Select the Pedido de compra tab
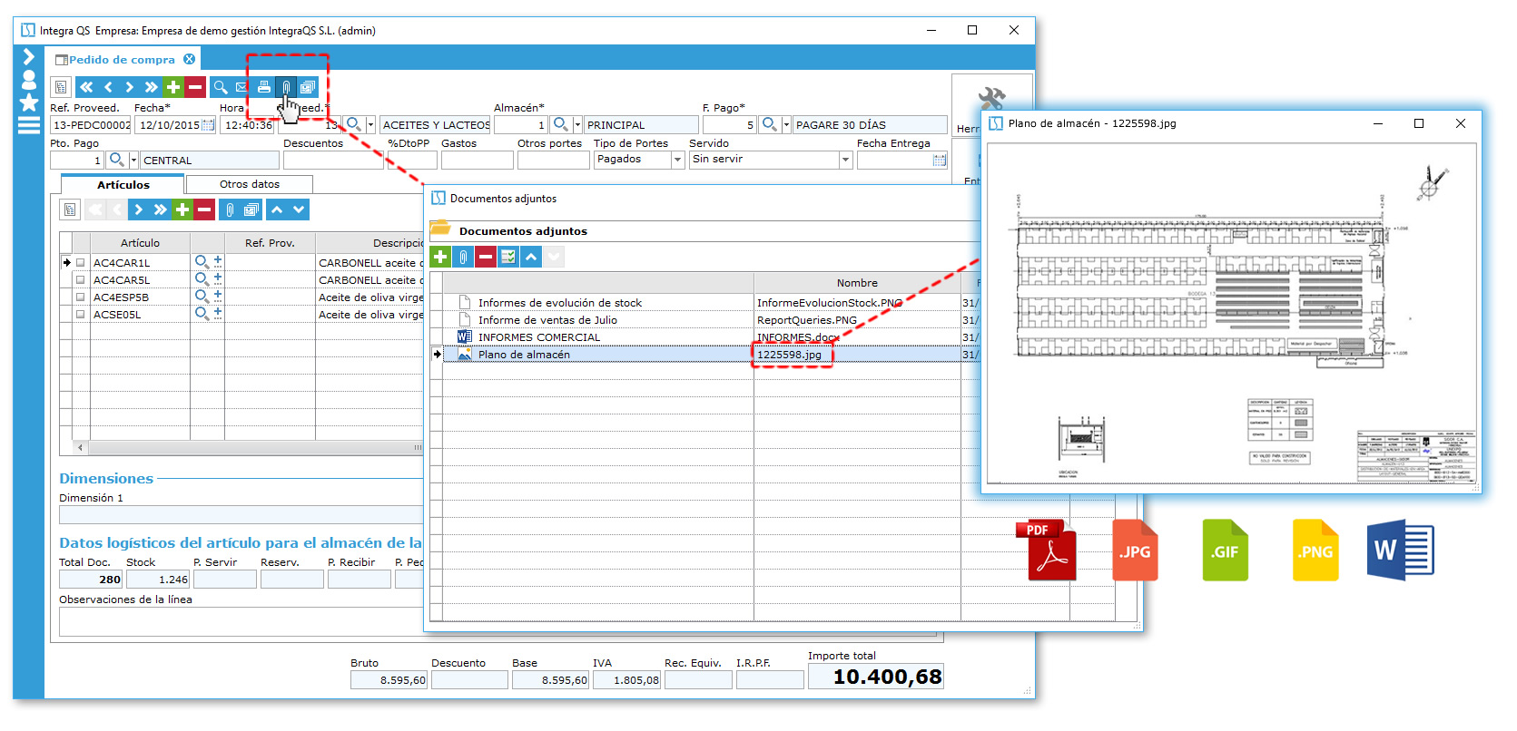The image size is (1517, 731). 122,60
